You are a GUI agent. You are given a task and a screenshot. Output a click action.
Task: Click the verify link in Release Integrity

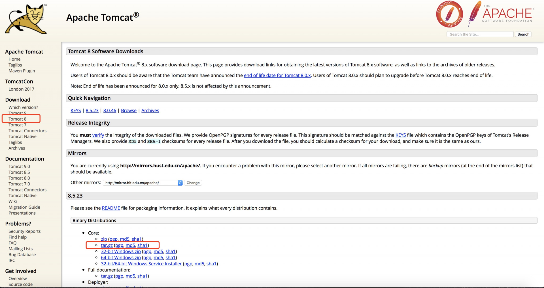[x=98, y=135]
